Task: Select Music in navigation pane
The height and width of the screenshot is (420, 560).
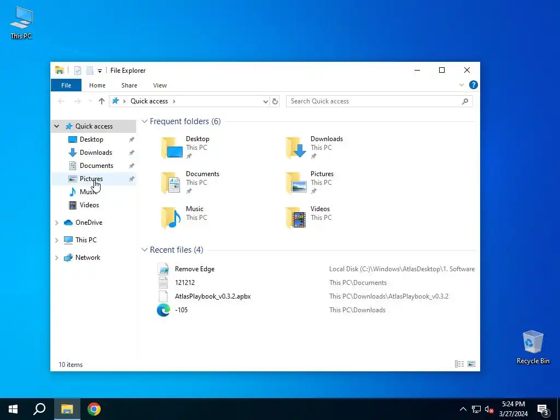Action: pos(88,192)
